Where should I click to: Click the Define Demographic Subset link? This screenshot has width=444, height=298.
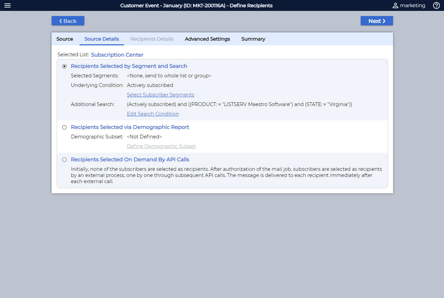coord(161,146)
